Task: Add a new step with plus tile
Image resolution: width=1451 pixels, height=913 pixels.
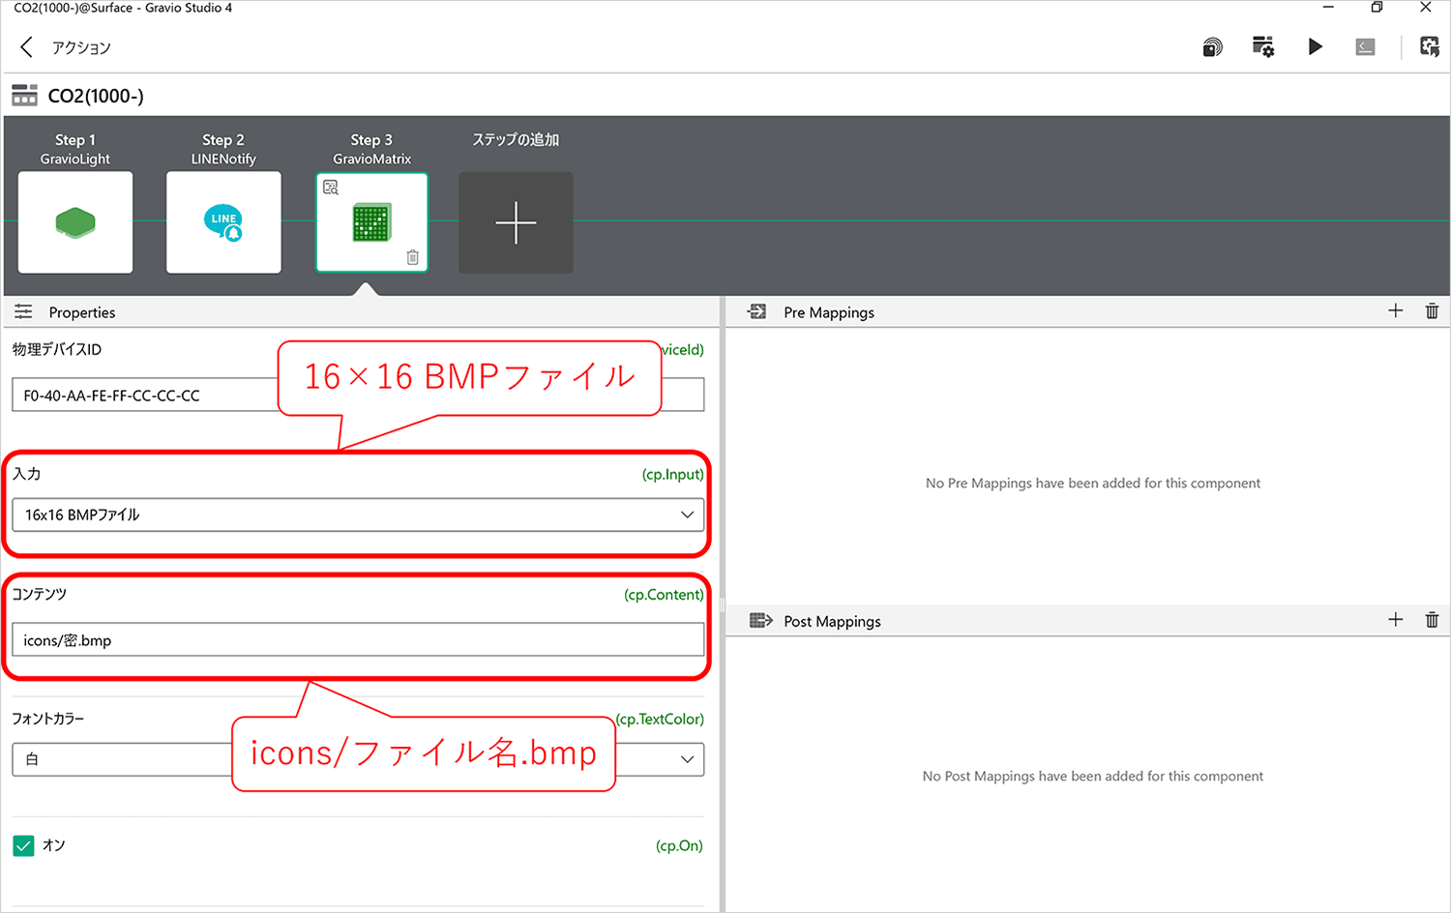Action: [x=516, y=222]
